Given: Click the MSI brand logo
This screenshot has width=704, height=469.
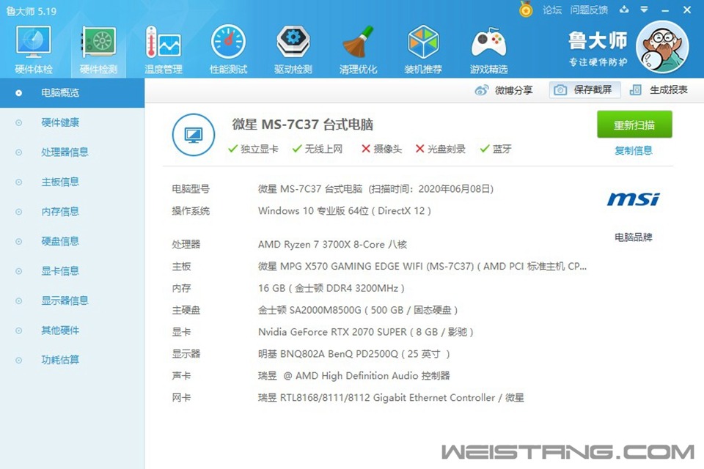Looking at the screenshot, I should tap(633, 199).
